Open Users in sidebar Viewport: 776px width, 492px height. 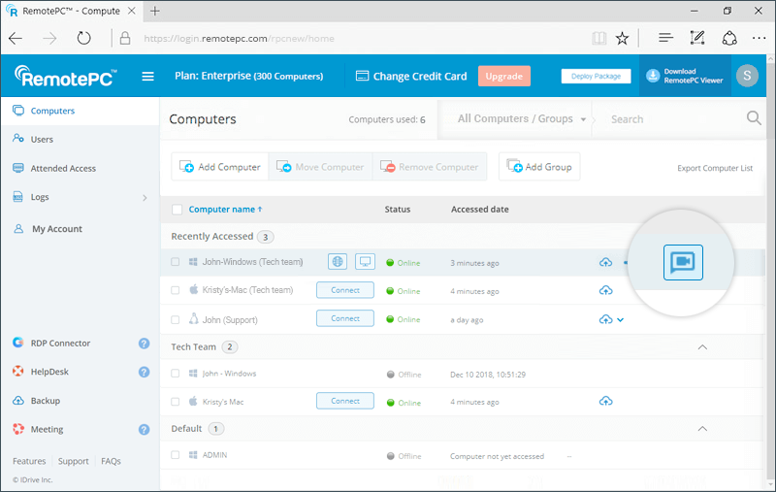pos(42,140)
